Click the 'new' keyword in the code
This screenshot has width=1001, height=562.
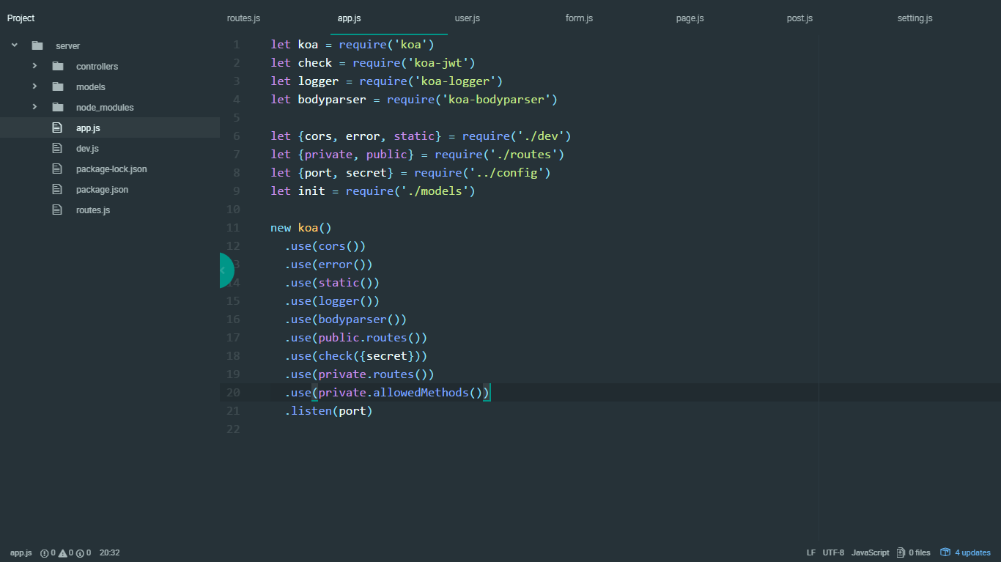281,228
